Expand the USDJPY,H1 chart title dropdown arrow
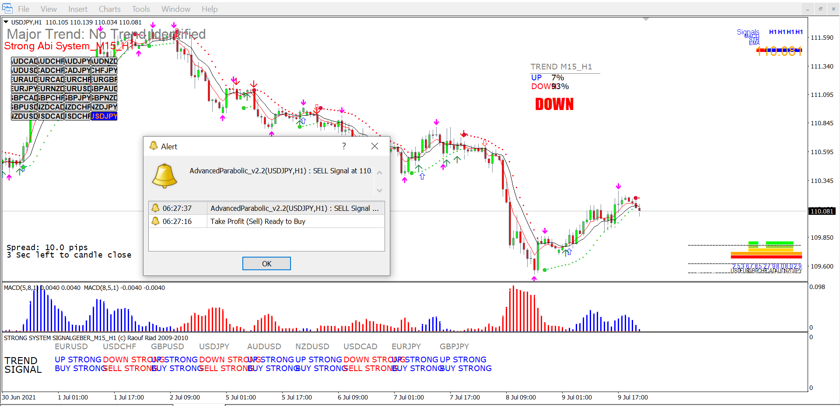Image resolution: width=840 pixels, height=406 pixels. (6, 22)
